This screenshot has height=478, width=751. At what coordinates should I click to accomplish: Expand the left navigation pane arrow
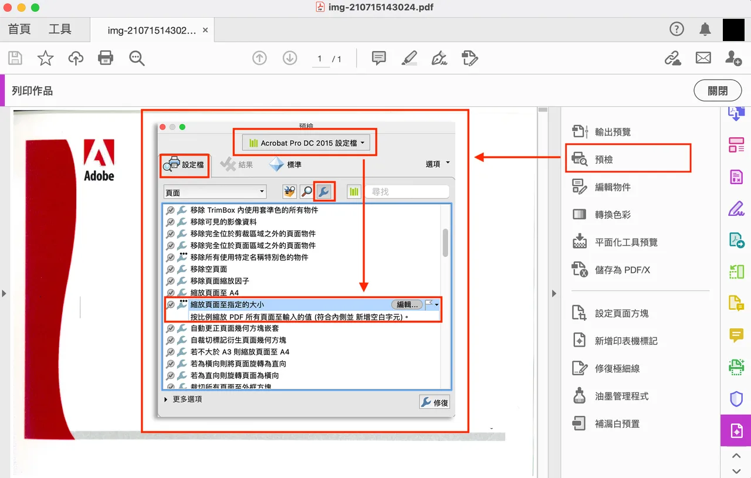(x=4, y=293)
